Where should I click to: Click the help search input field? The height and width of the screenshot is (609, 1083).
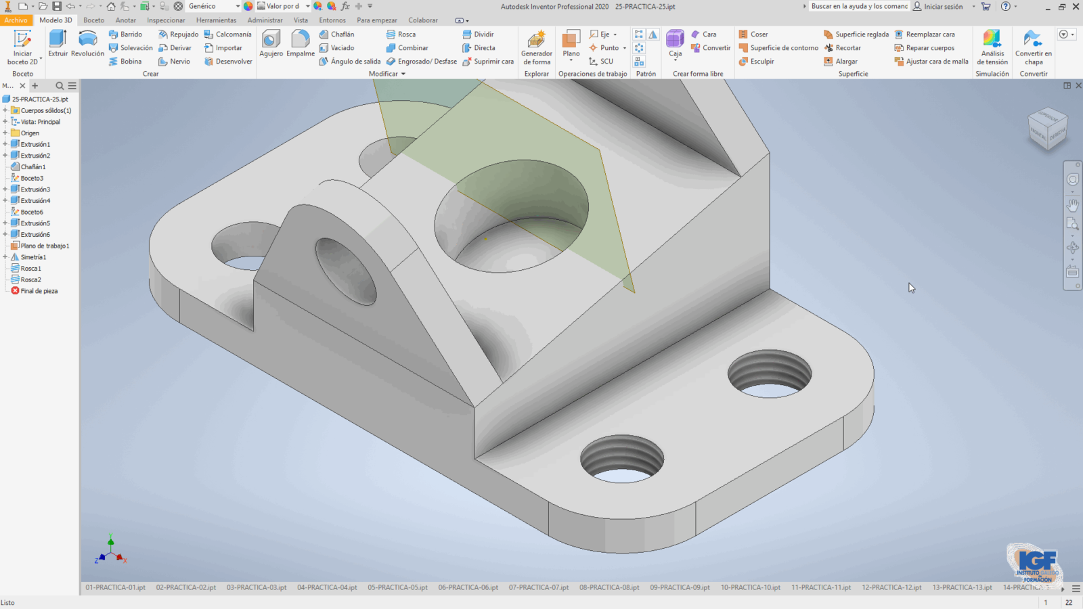pyautogui.click(x=858, y=6)
